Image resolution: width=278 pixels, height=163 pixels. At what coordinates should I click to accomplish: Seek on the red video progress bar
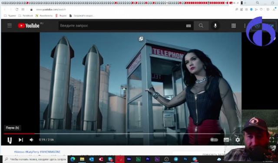coord(19,134)
